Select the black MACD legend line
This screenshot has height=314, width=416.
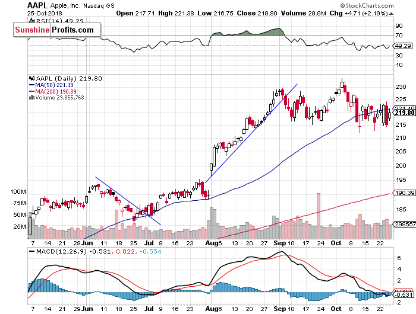point(32,251)
